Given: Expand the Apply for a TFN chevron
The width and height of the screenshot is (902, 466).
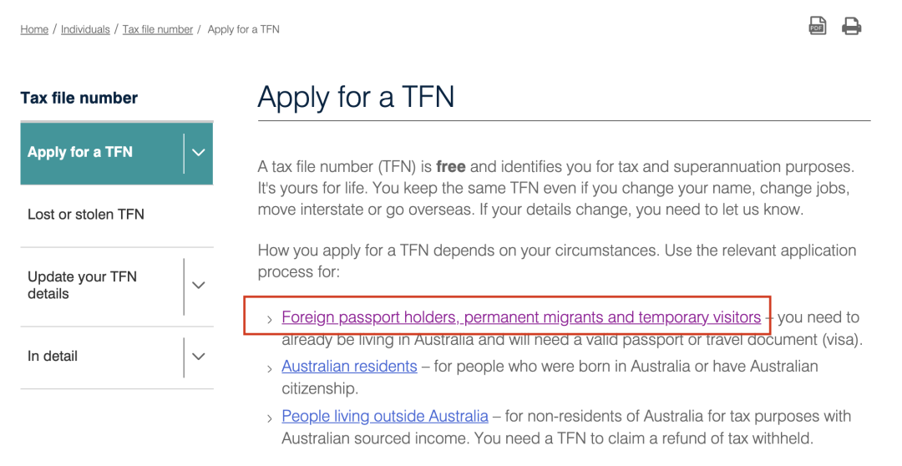Looking at the screenshot, I should pos(199,153).
